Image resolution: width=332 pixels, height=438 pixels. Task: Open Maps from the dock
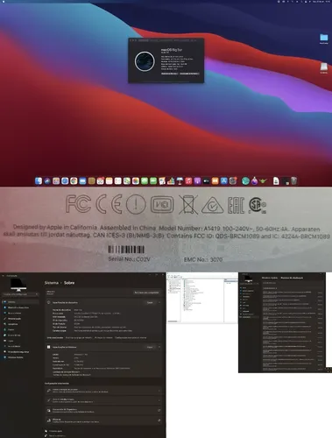tap(126, 181)
